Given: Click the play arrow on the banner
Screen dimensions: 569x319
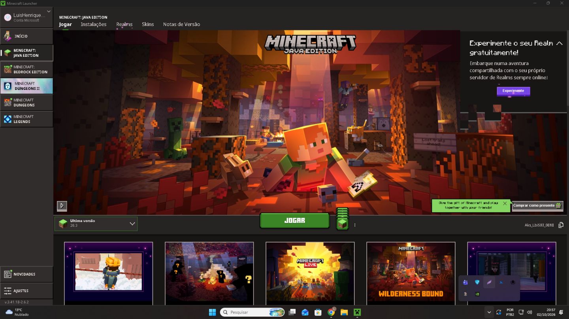Looking at the screenshot, I should (x=62, y=206).
